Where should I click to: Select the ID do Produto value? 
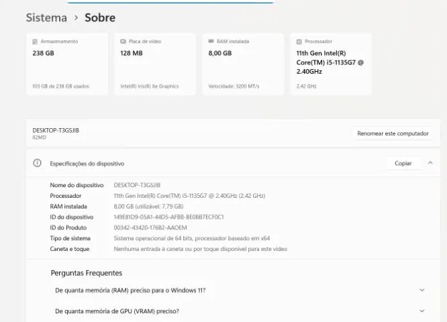point(150,228)
